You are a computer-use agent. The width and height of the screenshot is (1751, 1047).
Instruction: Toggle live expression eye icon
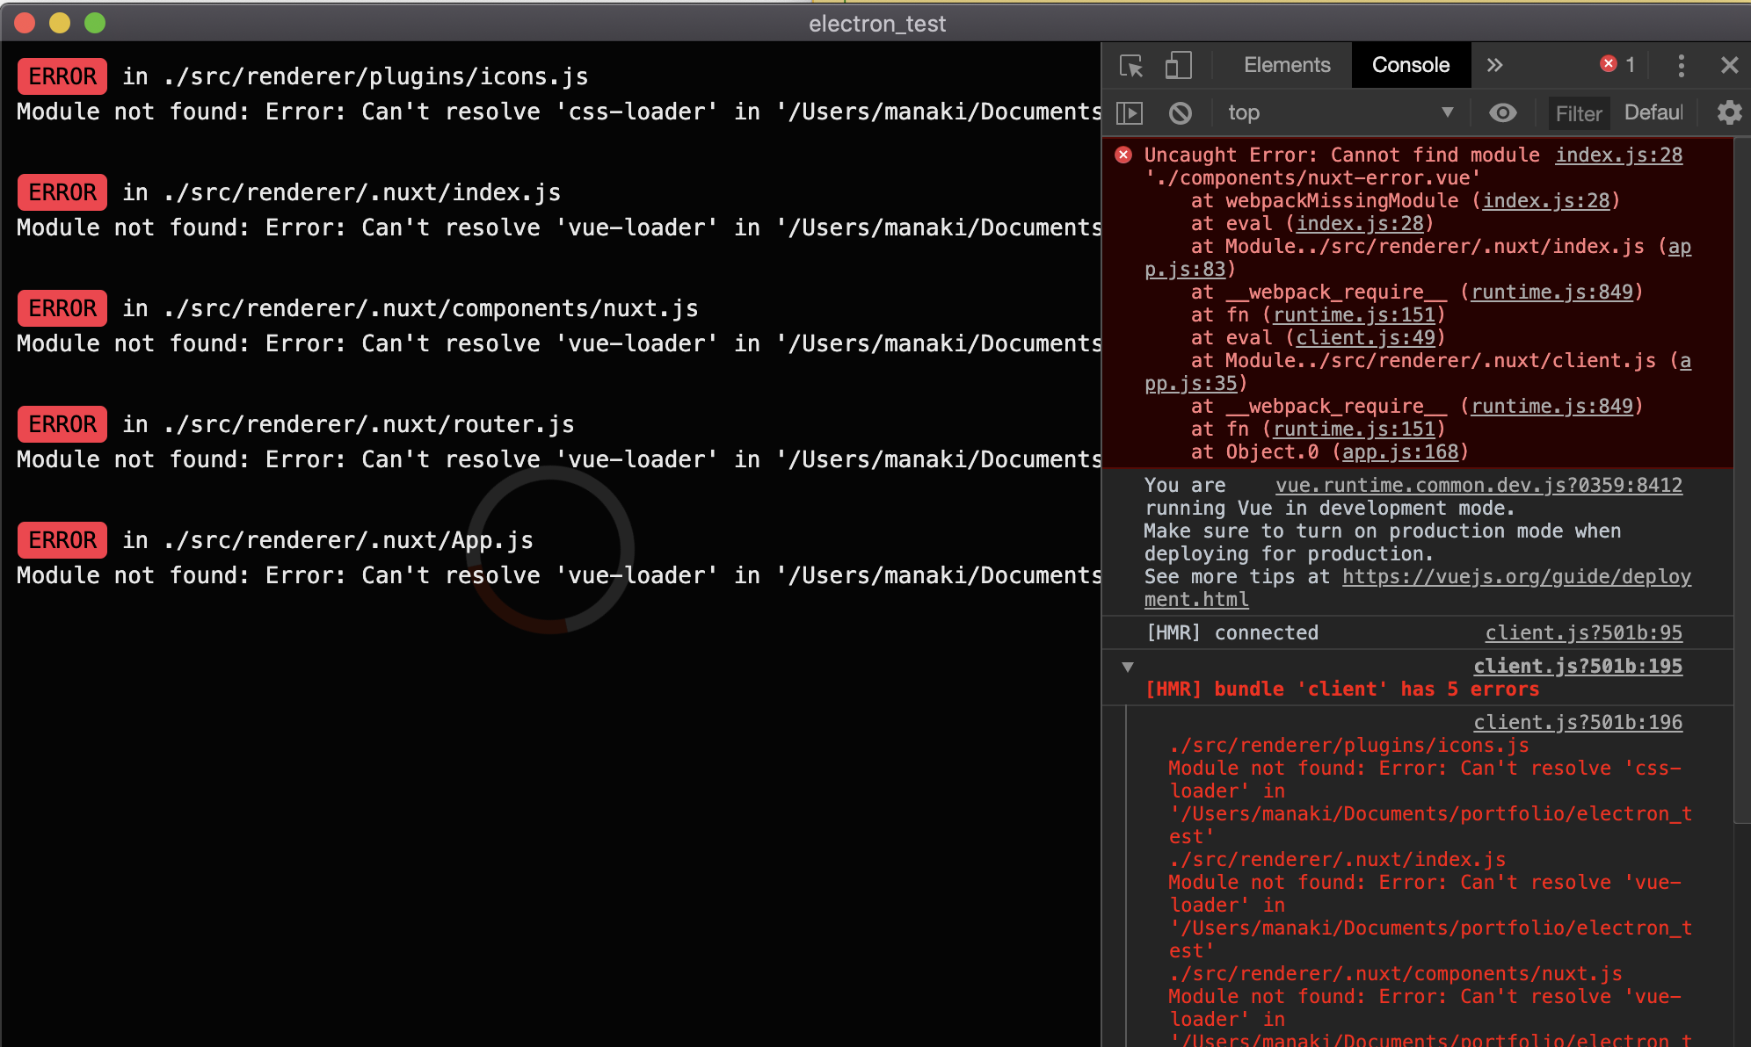(x=1502, y=112)
